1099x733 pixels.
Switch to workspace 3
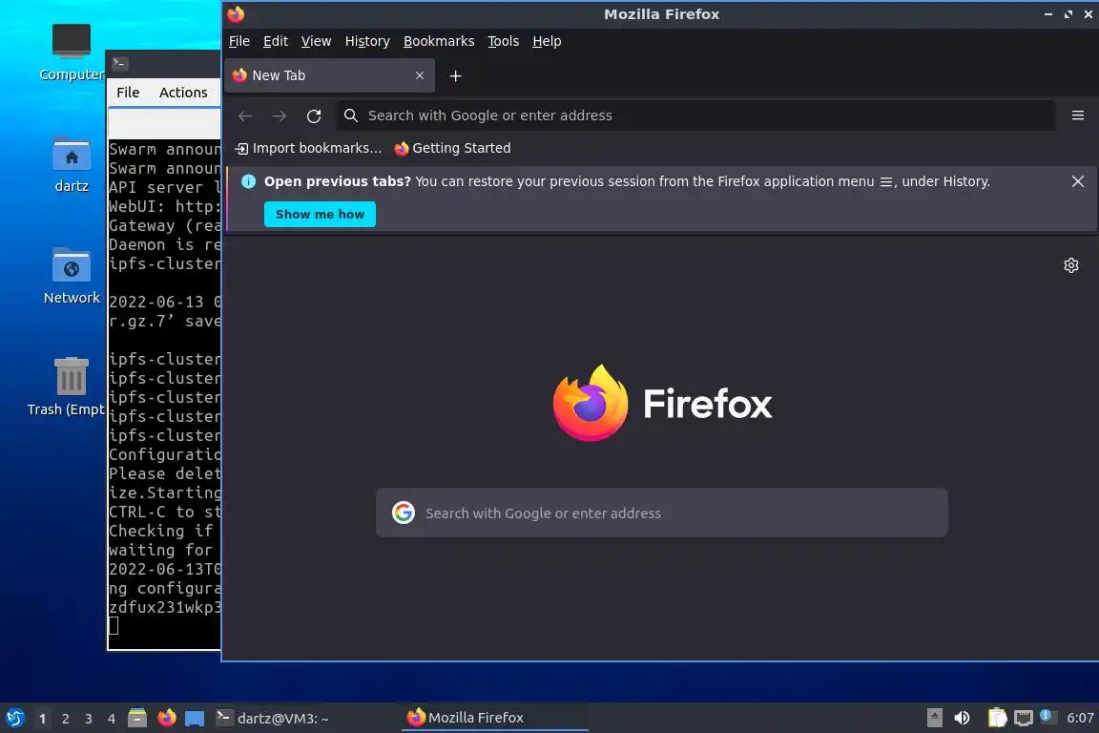(x=89, y=719)
